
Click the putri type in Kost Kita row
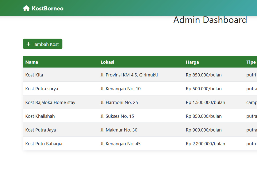point(251,75)
